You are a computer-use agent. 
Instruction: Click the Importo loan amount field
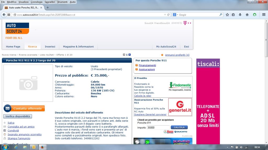click(158, 128)
